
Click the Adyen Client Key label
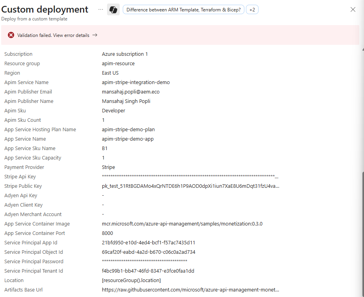tap(24, 205)
